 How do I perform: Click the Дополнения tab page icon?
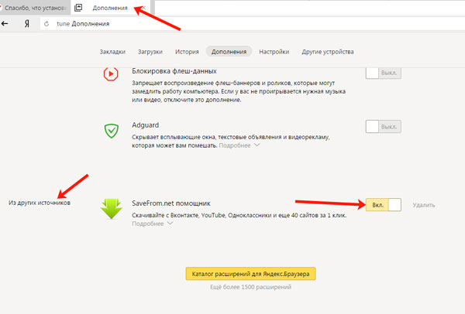click(78, 8)
